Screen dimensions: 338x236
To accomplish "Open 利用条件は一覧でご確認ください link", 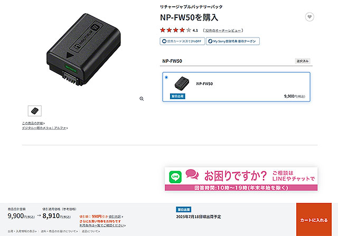I will coord(102,225).
